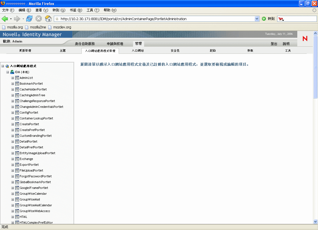Open the 入口網站 sub-tab
This screenshot has width=318, height=230.
pyautogui.click(x=138, y=51)
